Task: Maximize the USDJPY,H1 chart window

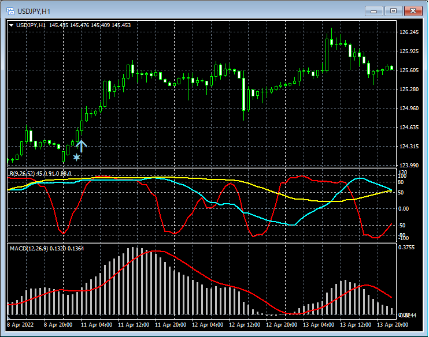Action: pyautogui.click(x=394, y=11)
